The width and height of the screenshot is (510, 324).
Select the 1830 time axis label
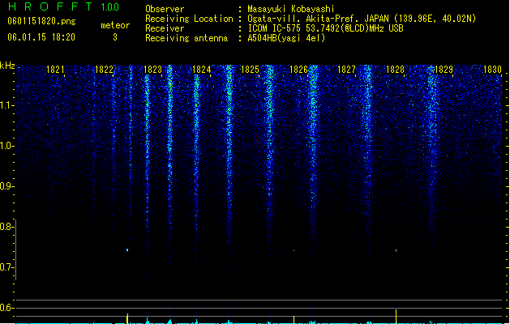tap(492, 70)
